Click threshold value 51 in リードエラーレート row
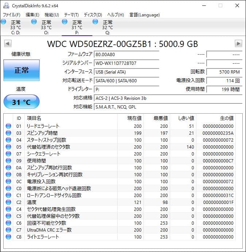The height and width of the screenshot is (252, 246). pyautogui.click(x=191, y=126)
